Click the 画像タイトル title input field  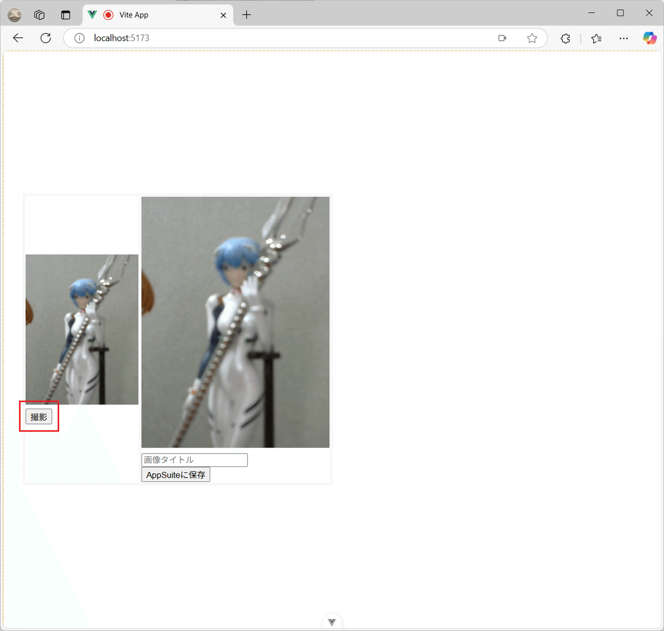(x=194, y=460)
